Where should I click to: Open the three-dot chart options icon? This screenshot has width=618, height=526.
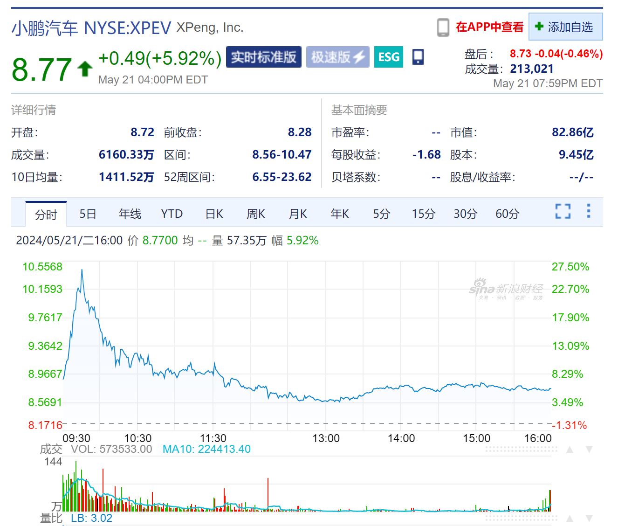point(589,212)
